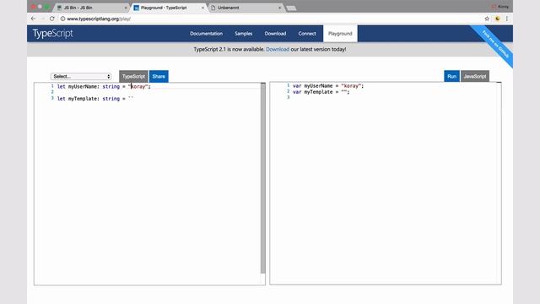Close the Unbenannt tab

[x=279, y=8]
